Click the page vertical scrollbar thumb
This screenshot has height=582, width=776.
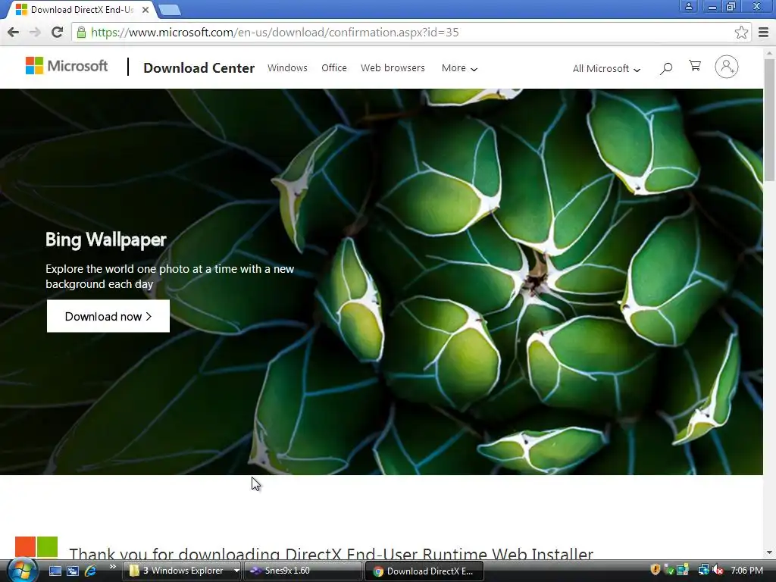(769, 120)
